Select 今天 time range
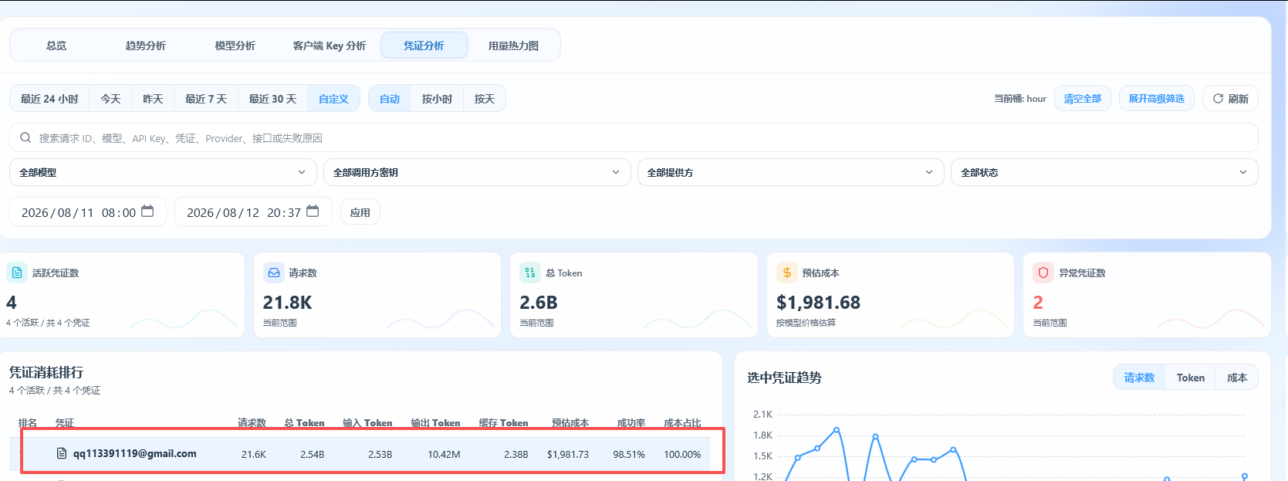Image resolution: width=1288 pixels, height=481 pixels. 111,99
